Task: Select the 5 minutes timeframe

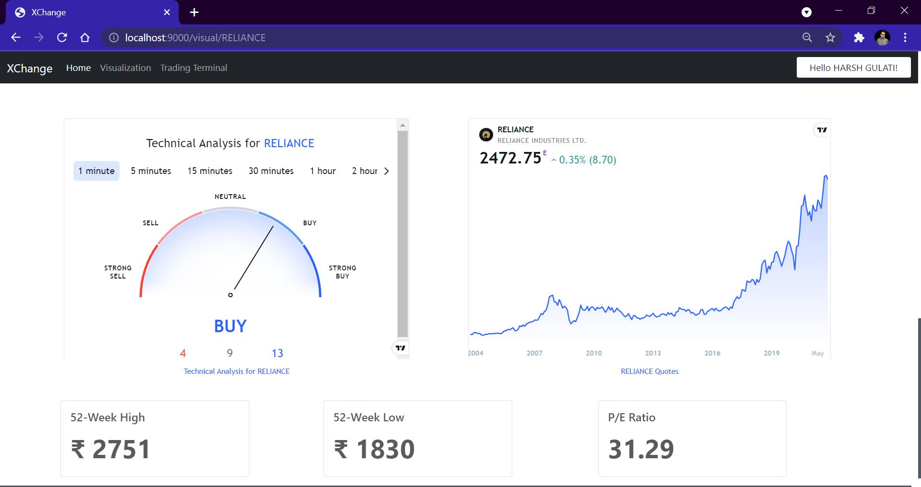Action: coord(151,171)
